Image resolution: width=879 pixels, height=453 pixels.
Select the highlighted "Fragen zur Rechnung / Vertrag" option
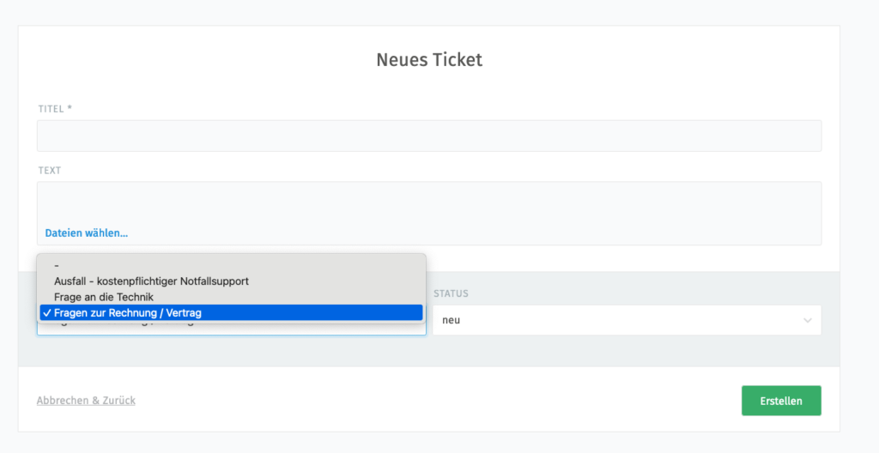click(231, 313)
